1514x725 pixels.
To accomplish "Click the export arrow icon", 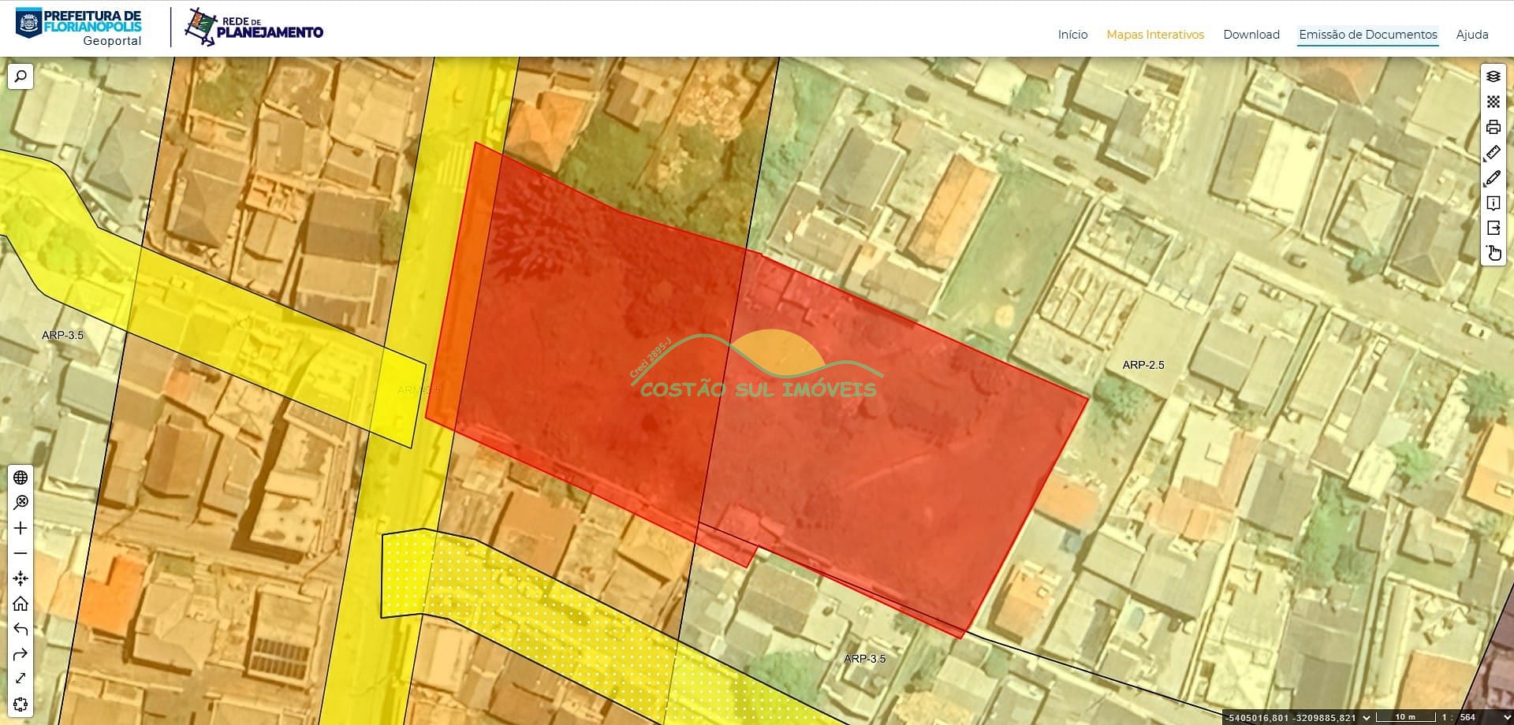I will 1493,229.
